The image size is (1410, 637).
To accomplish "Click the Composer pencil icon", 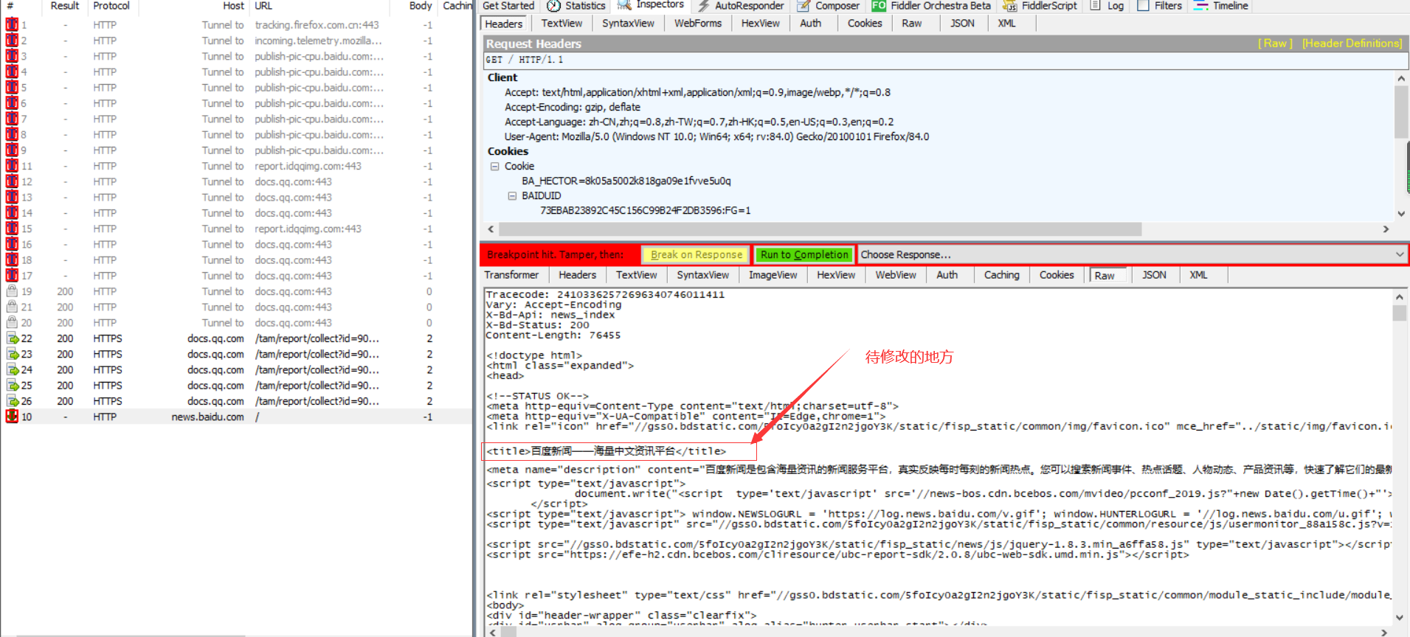I will tap(803, 6).
